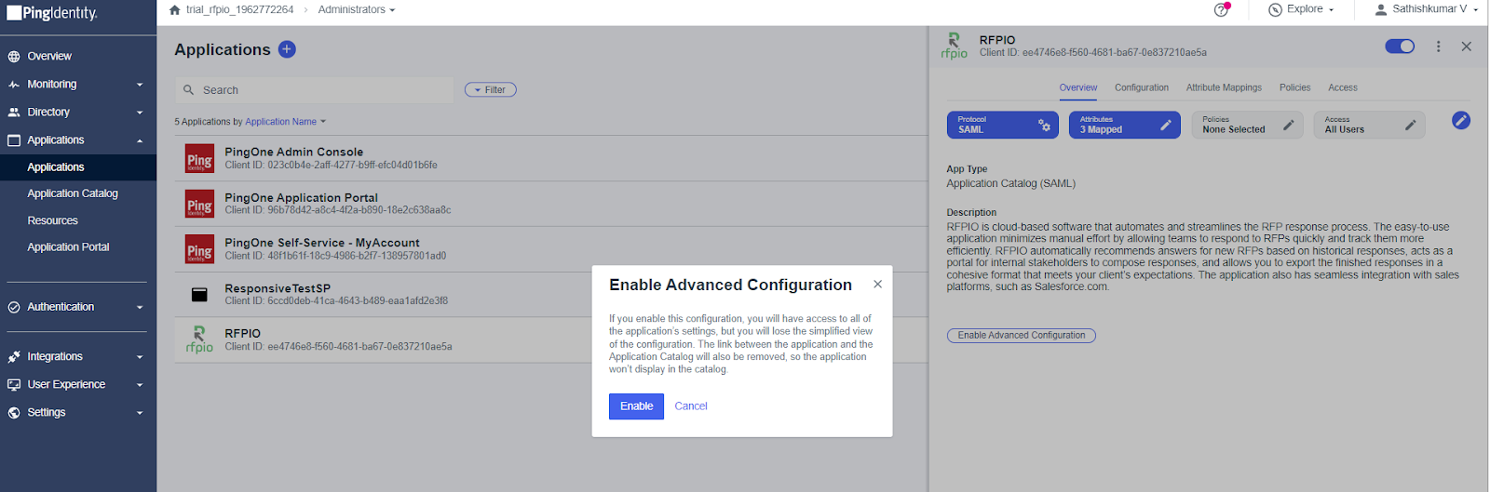Select the ResponsiveTestSP row name

(x=278, y=288)
